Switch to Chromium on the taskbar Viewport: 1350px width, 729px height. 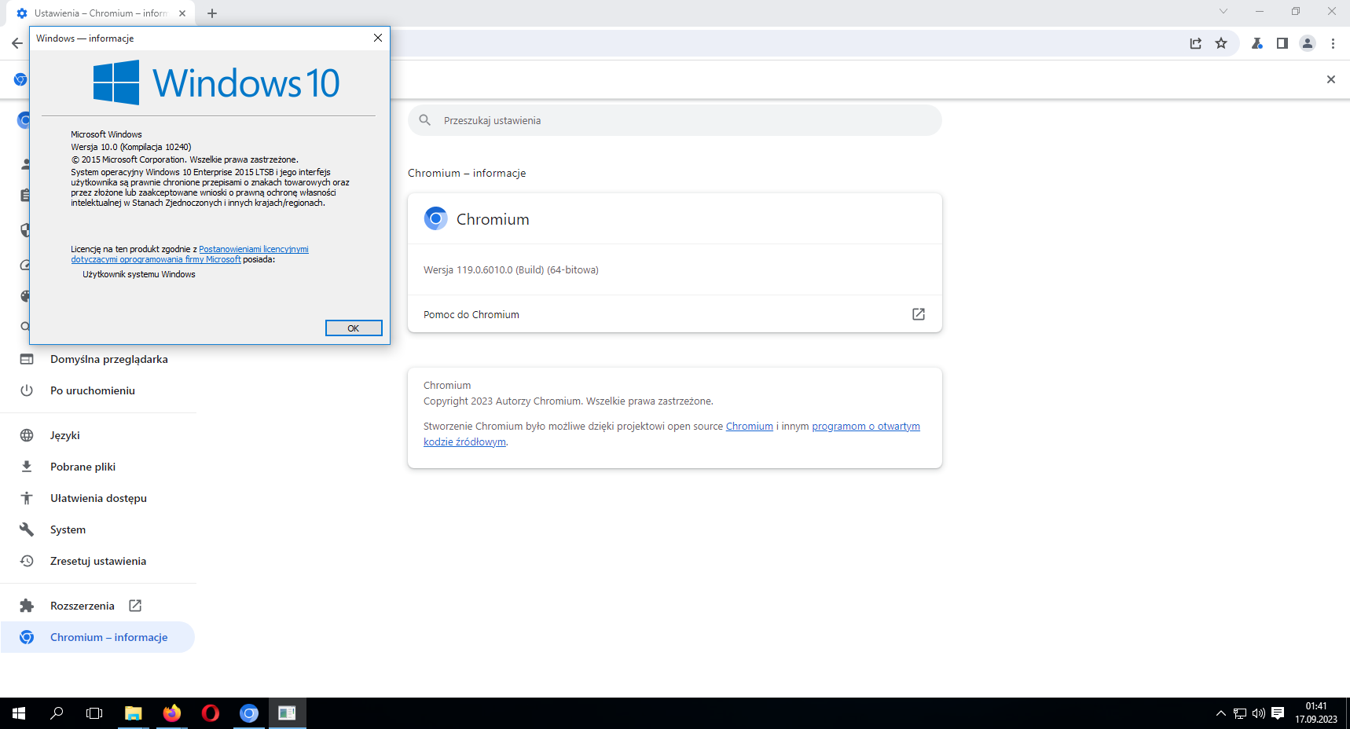tap(249, 713)
